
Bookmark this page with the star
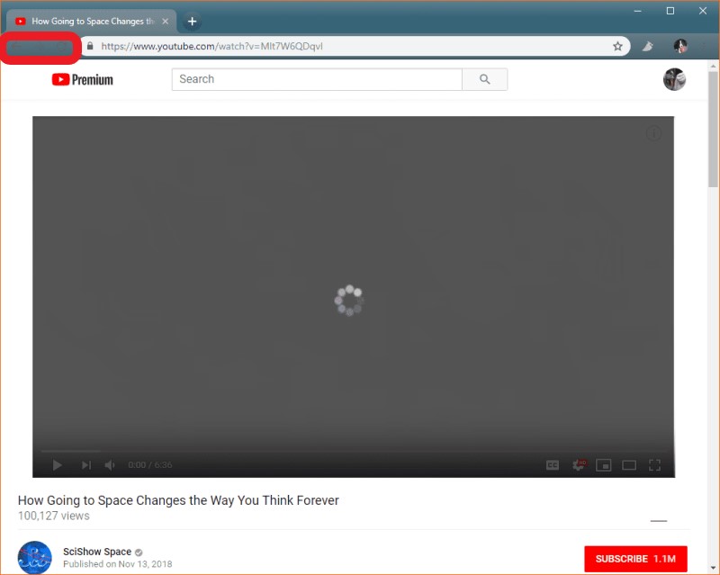coord(617,46)
